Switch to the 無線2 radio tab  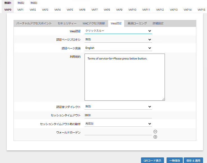point(21,3)
